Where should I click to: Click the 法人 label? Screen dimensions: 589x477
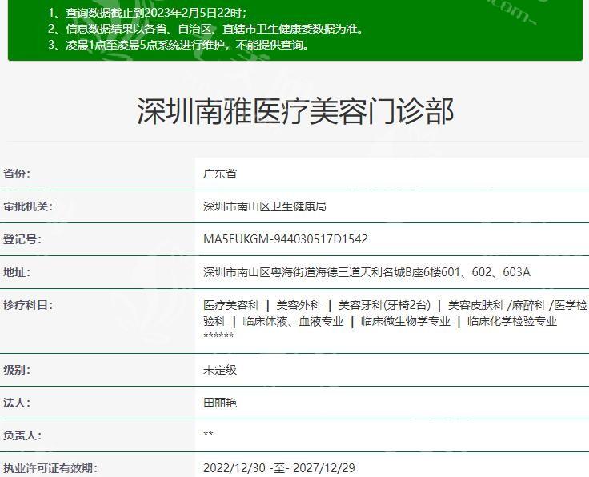coord(17,403)
